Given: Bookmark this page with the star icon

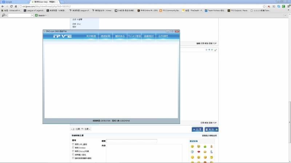Looking at the screenshot, I should [264, 6].
